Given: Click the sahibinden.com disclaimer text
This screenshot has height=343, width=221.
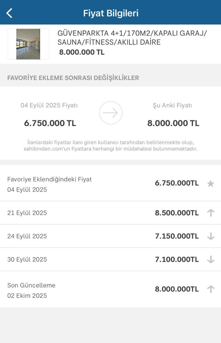Looking at the screenshot, I should tap(111, 145).
